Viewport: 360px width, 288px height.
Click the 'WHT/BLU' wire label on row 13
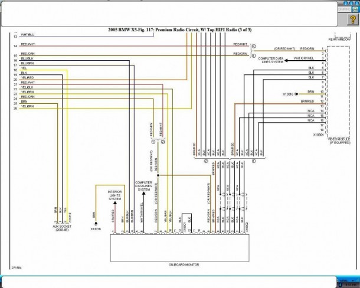coord(28,35)
